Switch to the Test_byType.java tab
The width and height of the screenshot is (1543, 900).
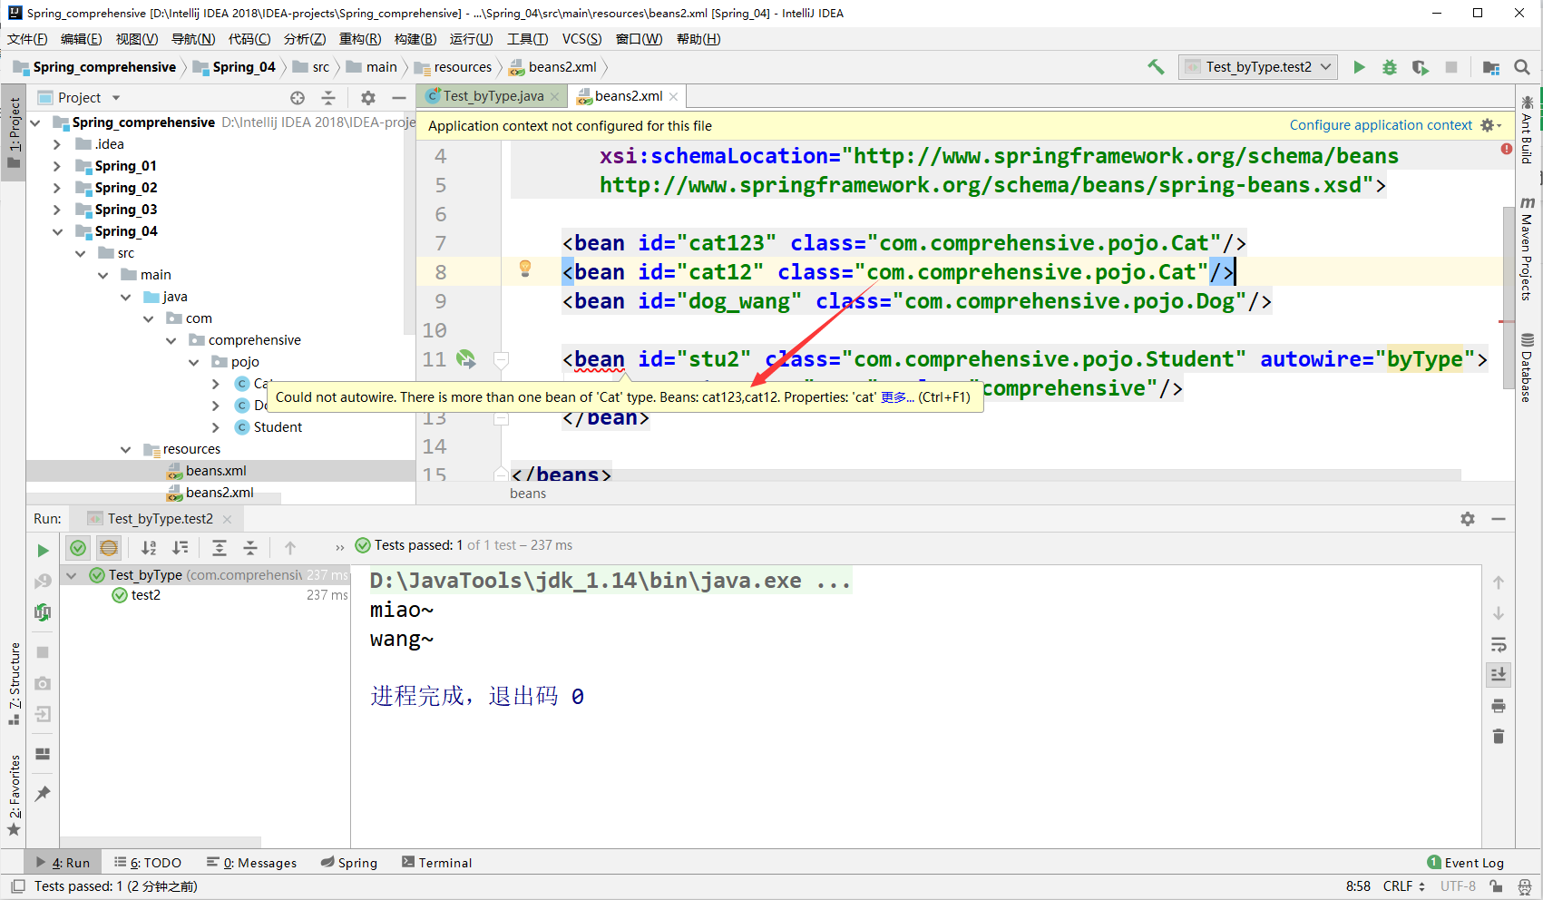tap(493, 96)
